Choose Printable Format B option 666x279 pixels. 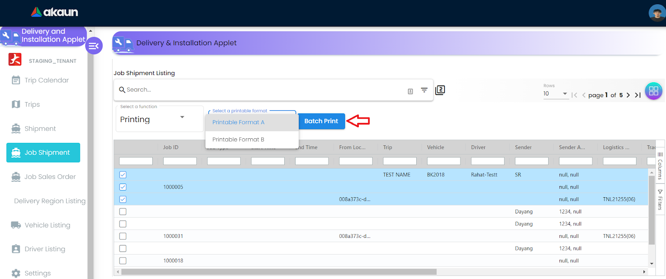(252, 139)
